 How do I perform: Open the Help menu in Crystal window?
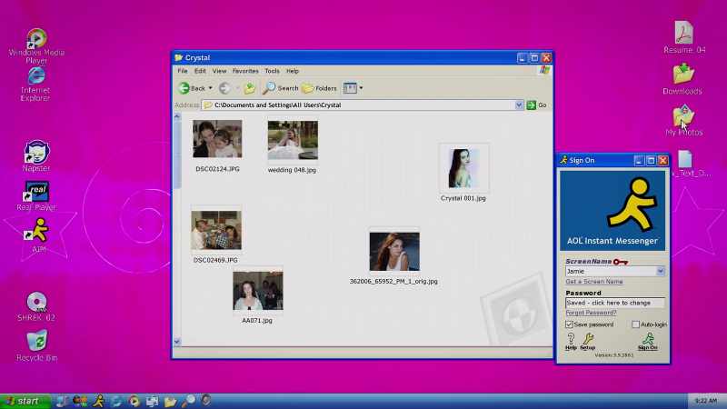pyautogui.click(x=292, y=71)
